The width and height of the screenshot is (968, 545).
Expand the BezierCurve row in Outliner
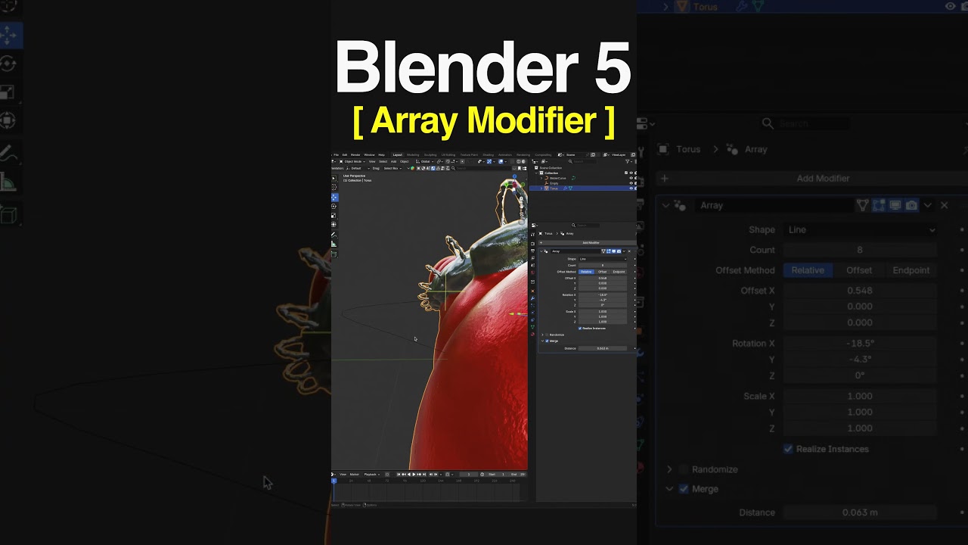pos(541,178)
